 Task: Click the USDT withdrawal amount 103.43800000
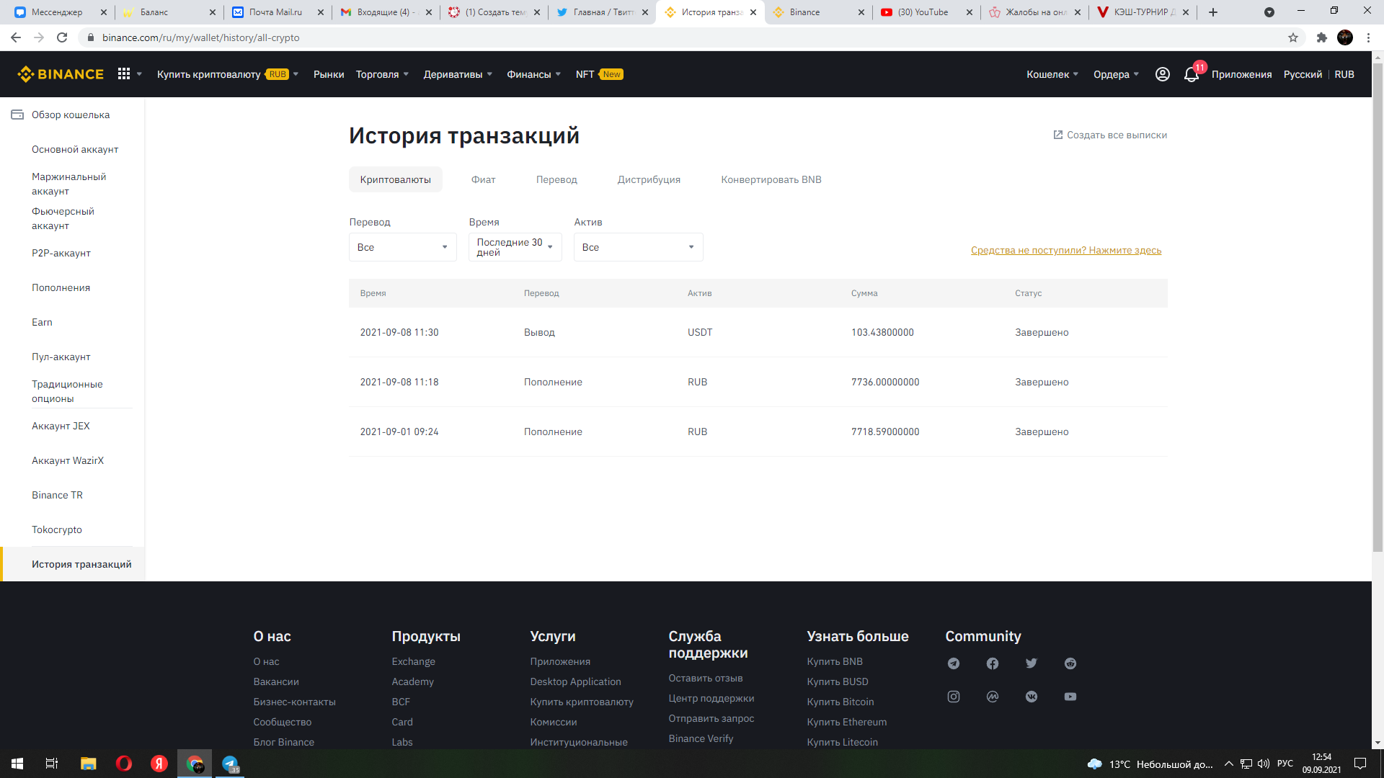882,332
